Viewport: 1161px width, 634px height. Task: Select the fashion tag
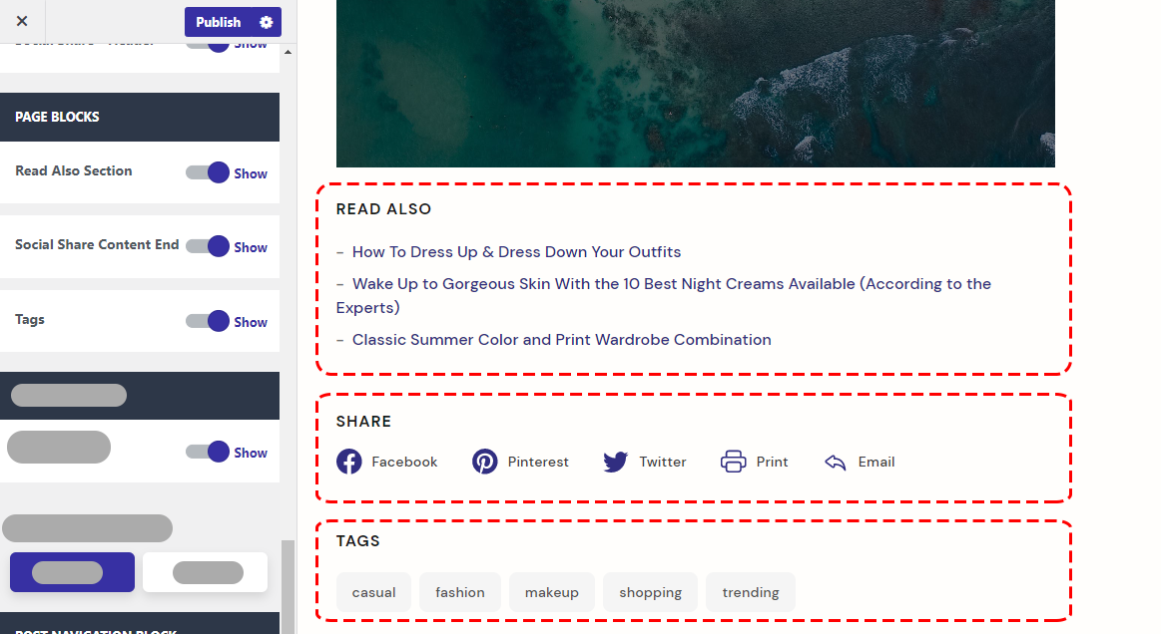pos(460,592)
